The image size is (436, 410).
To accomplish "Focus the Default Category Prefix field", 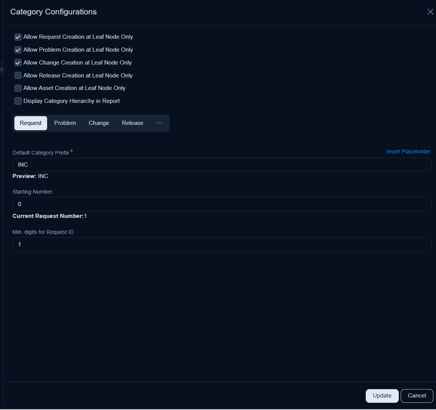I will pyautogui.click(x=222, y=165).
